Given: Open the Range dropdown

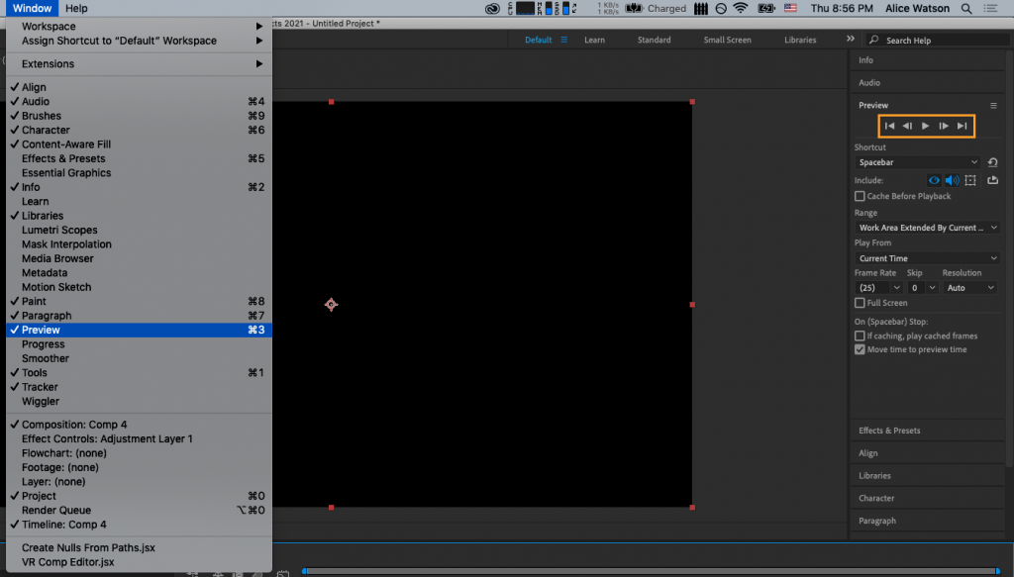Looking at the screenshot, I should click(926, 227).
